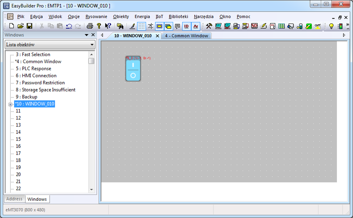Screen dimensions: 353x218
Task: Toggle the overlapping windows view button
Action: pyautogui.click(x=168, y=27)
